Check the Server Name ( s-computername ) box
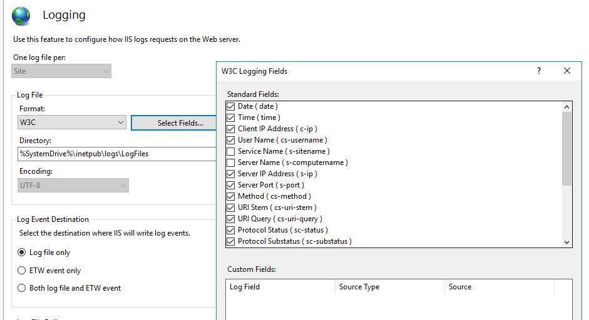The width and height of the screenshot is (589, 320). click(x=230, y=163)
